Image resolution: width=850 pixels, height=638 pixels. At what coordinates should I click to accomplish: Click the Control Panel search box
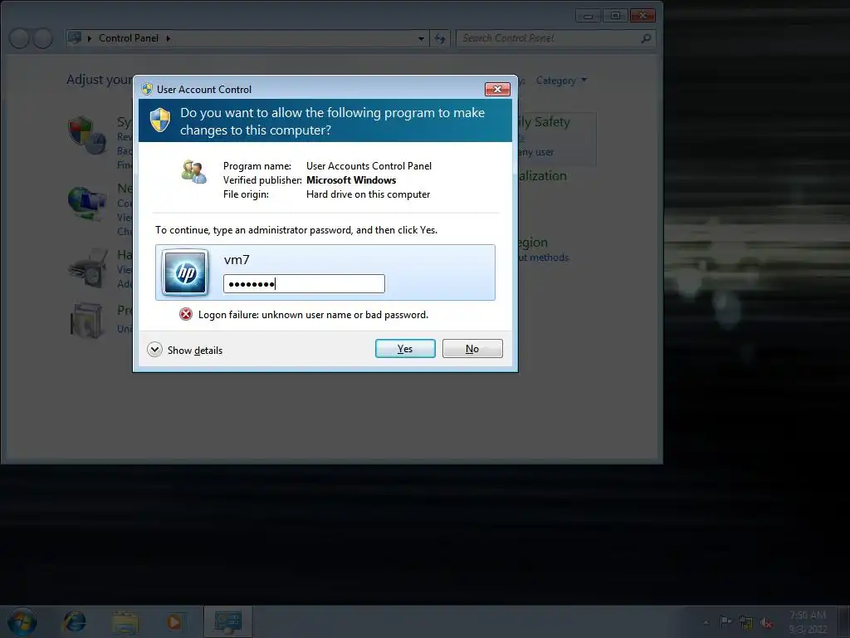555,38
